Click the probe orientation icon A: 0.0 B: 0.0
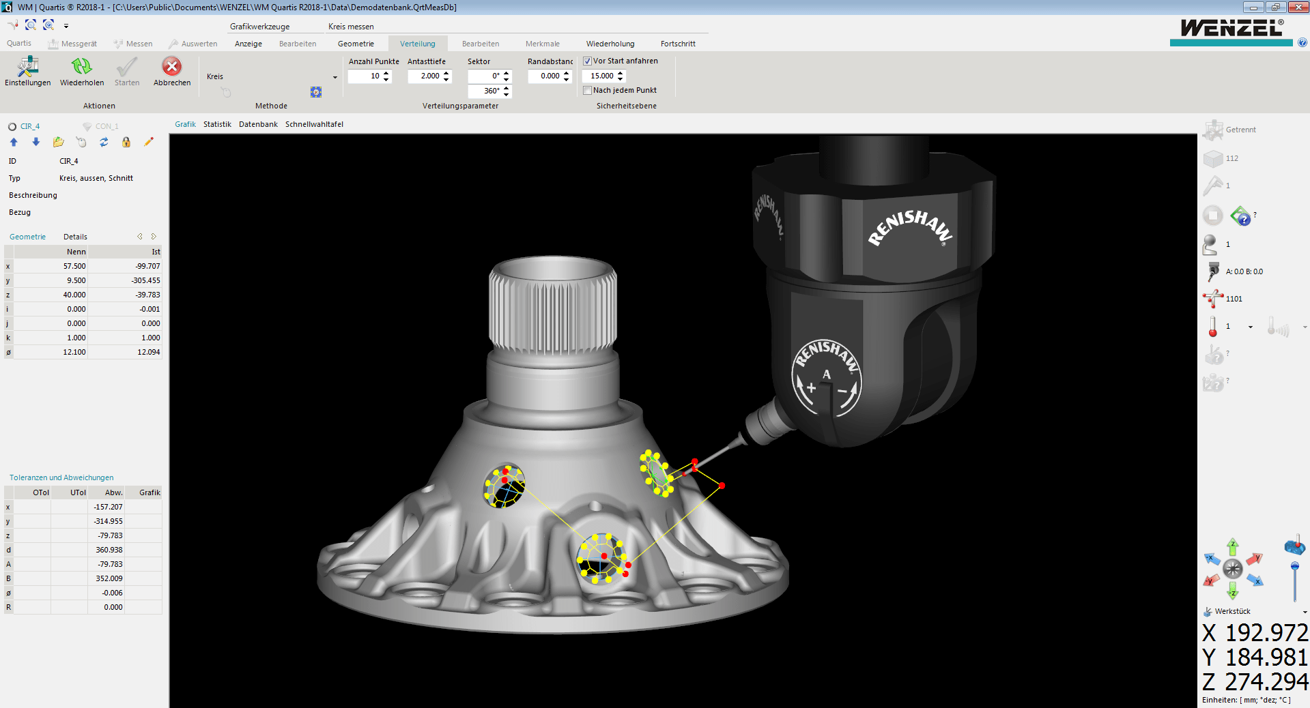This screenshot has height=708, width=1310. pos(1213,271)
